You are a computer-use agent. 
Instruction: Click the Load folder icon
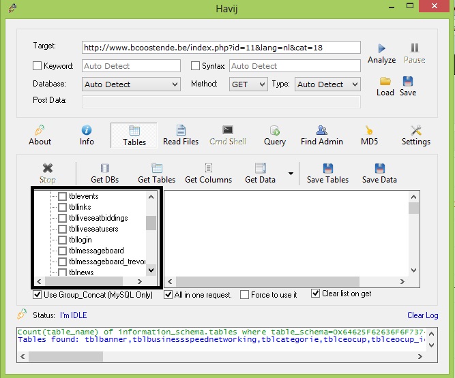pos(385,82)
